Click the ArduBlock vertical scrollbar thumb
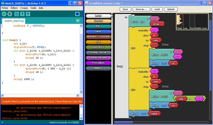 (x=210, y=55)
